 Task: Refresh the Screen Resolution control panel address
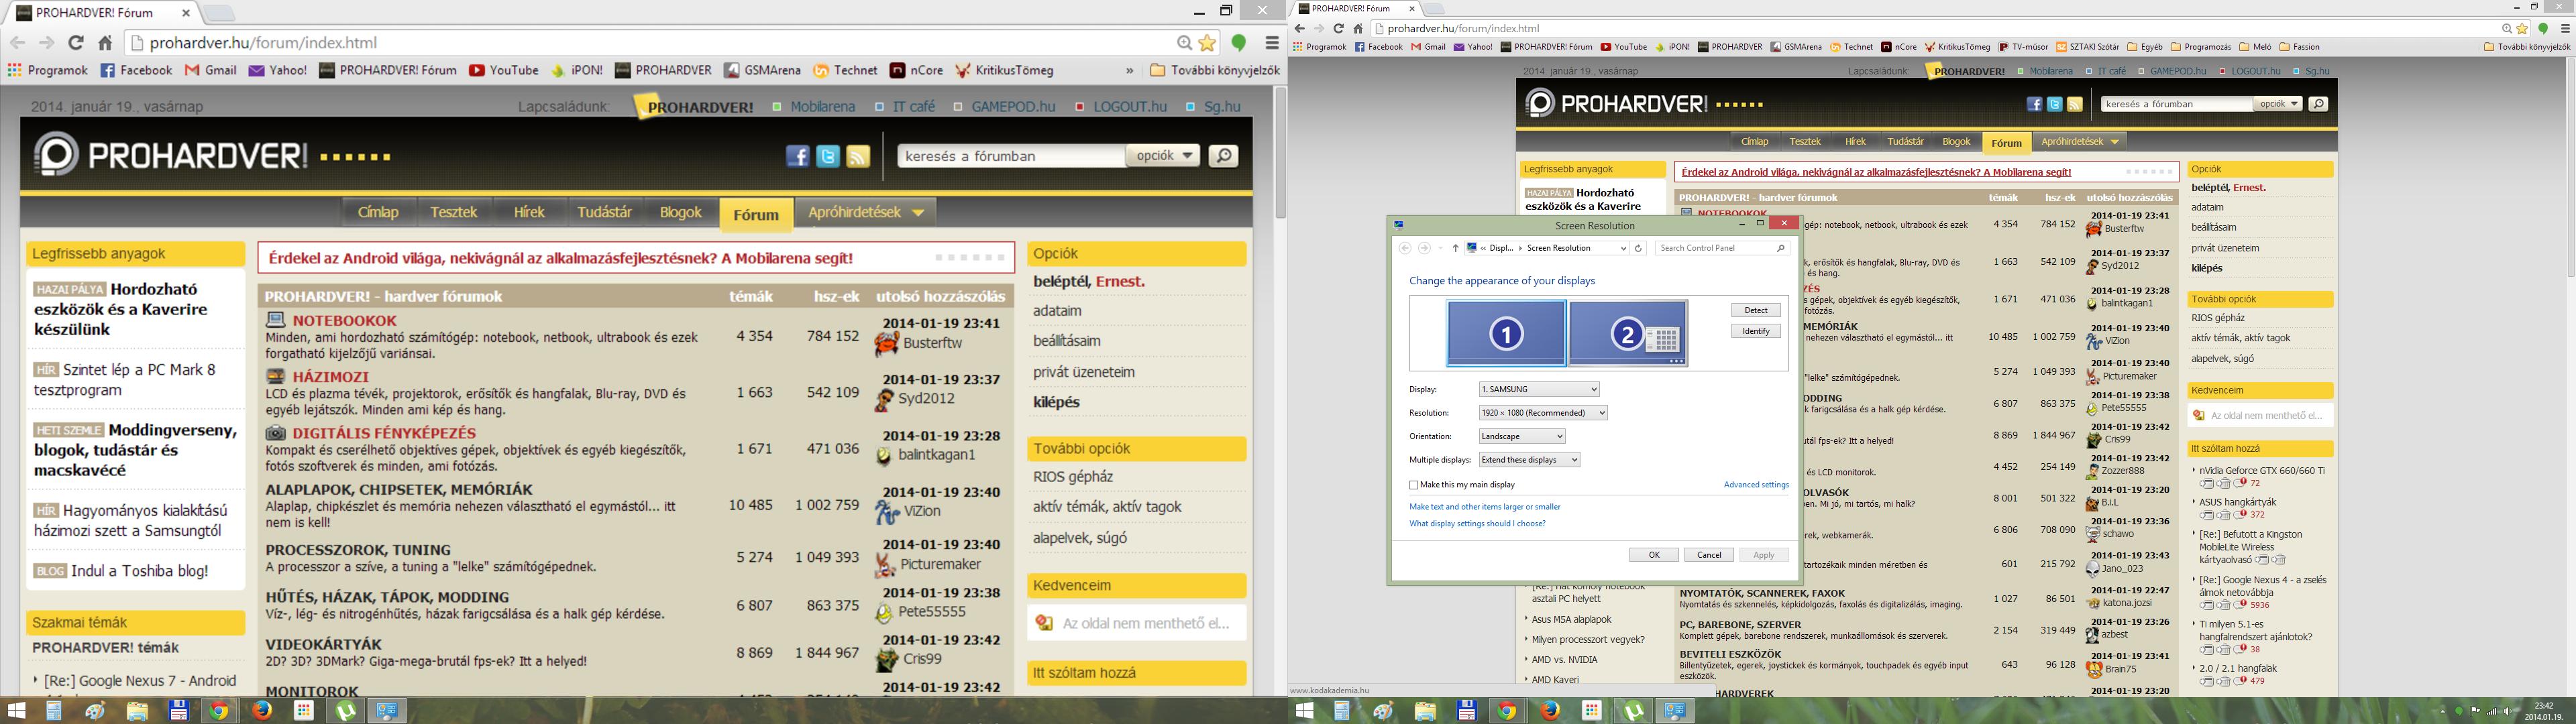(1638, 248)
